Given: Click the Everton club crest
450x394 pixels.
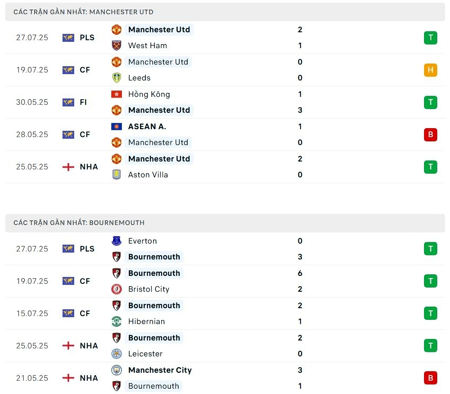Looking at the screenshot, I should [116, 241].
